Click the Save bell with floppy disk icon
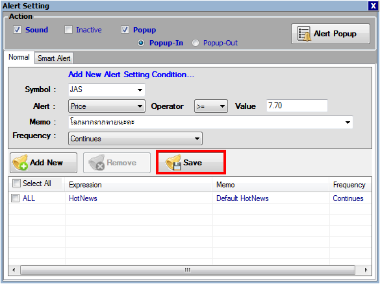This screenshot has height=284, width=380. (x=173, y=162)
